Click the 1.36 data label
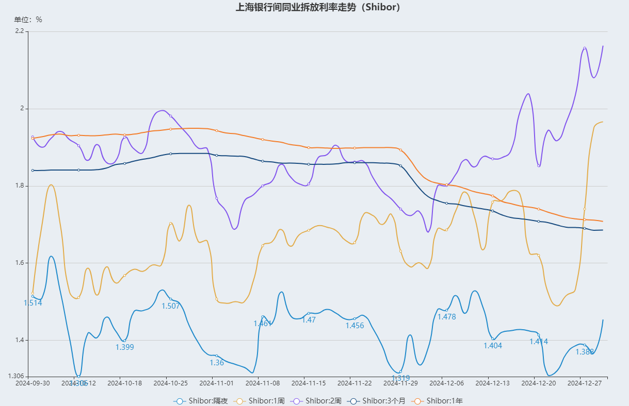The height and width of the screenshot is (406, 629). [217, 363]
